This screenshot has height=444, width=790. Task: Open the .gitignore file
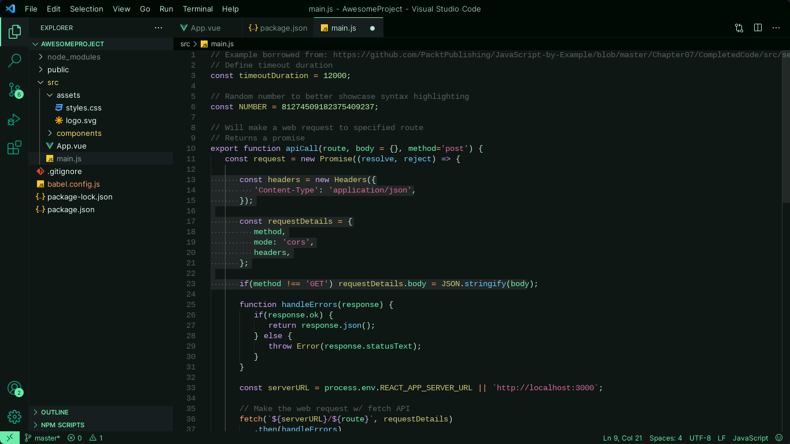click(x=101, y=171)
